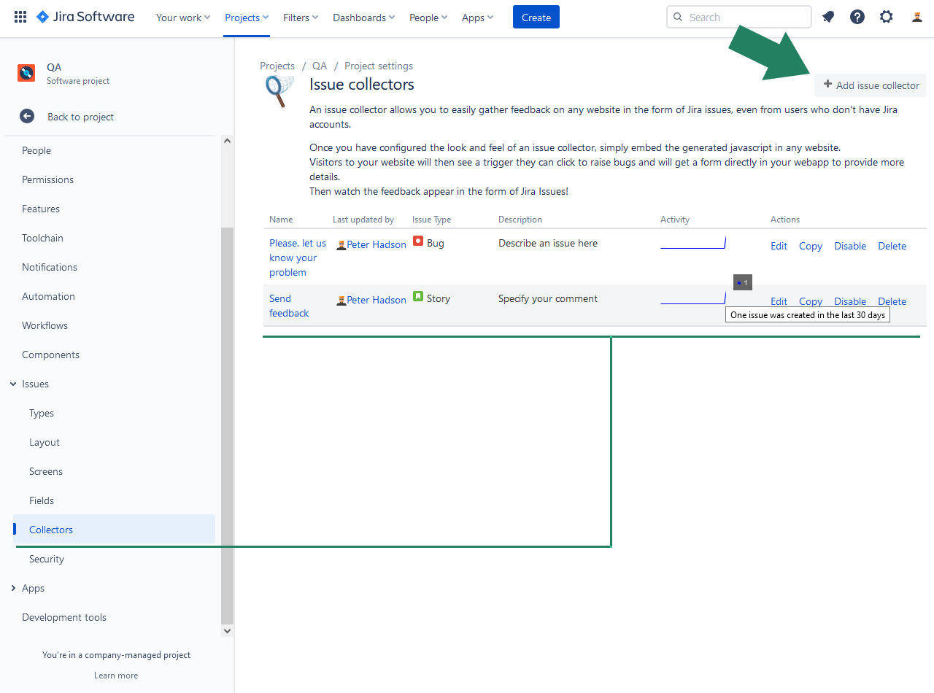The width and height of the screenshot is (934, 693).
Task: Click the Jira Software logo
Action: [85, 18]
